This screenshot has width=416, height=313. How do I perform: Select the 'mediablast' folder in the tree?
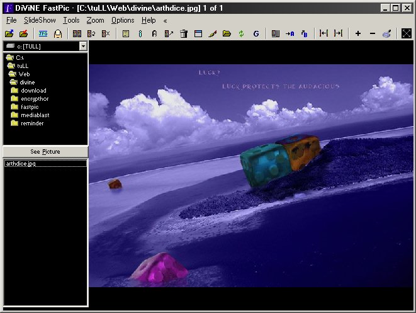(x=34, y=115)
